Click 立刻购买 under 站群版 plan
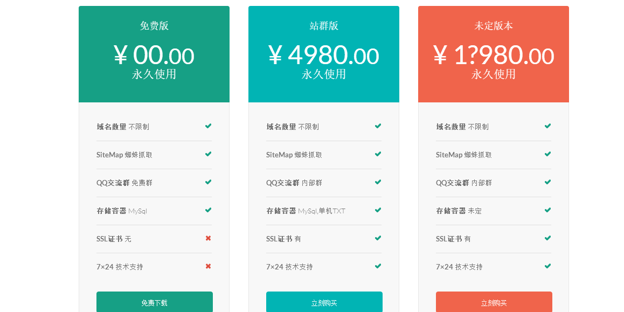Screen dimensions: 624x312 [324, 302]
